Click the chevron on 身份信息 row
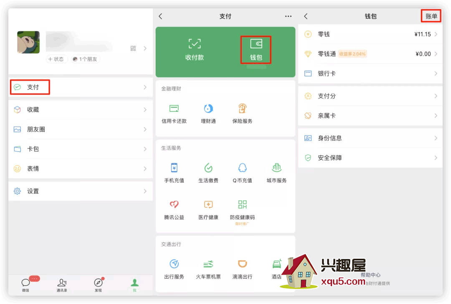The image size is (451, 304). [436, 138]
